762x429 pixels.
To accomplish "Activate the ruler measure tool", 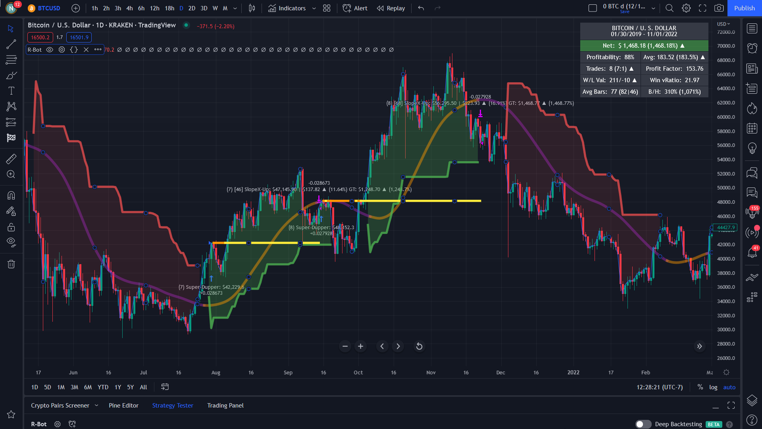I will coord(11,159).
